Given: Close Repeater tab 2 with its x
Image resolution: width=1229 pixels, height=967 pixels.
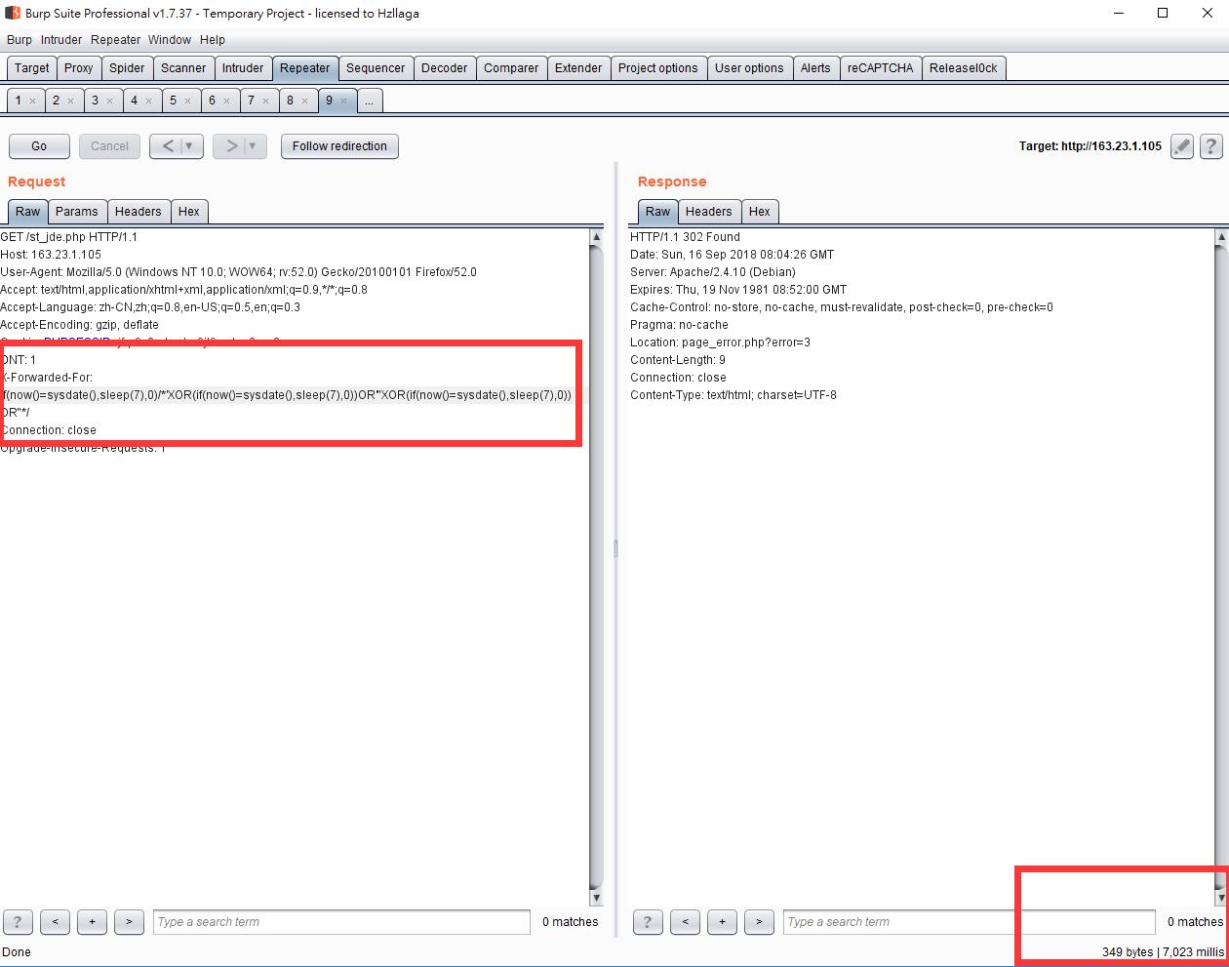Looking at the screenshot, I should point(70,101).
